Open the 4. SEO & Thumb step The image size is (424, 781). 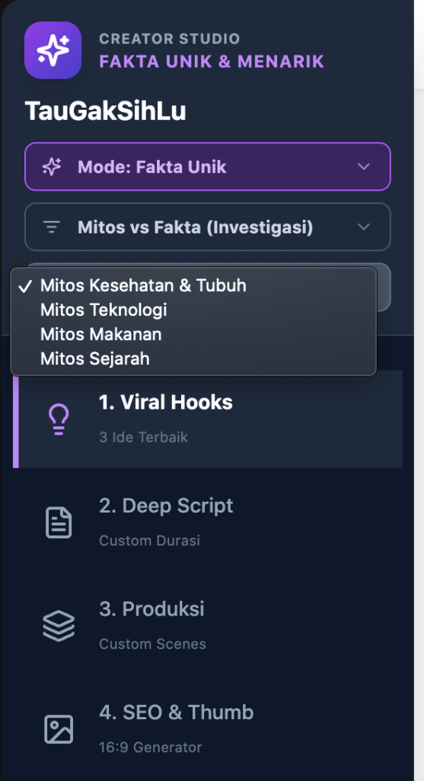[208, 729]
